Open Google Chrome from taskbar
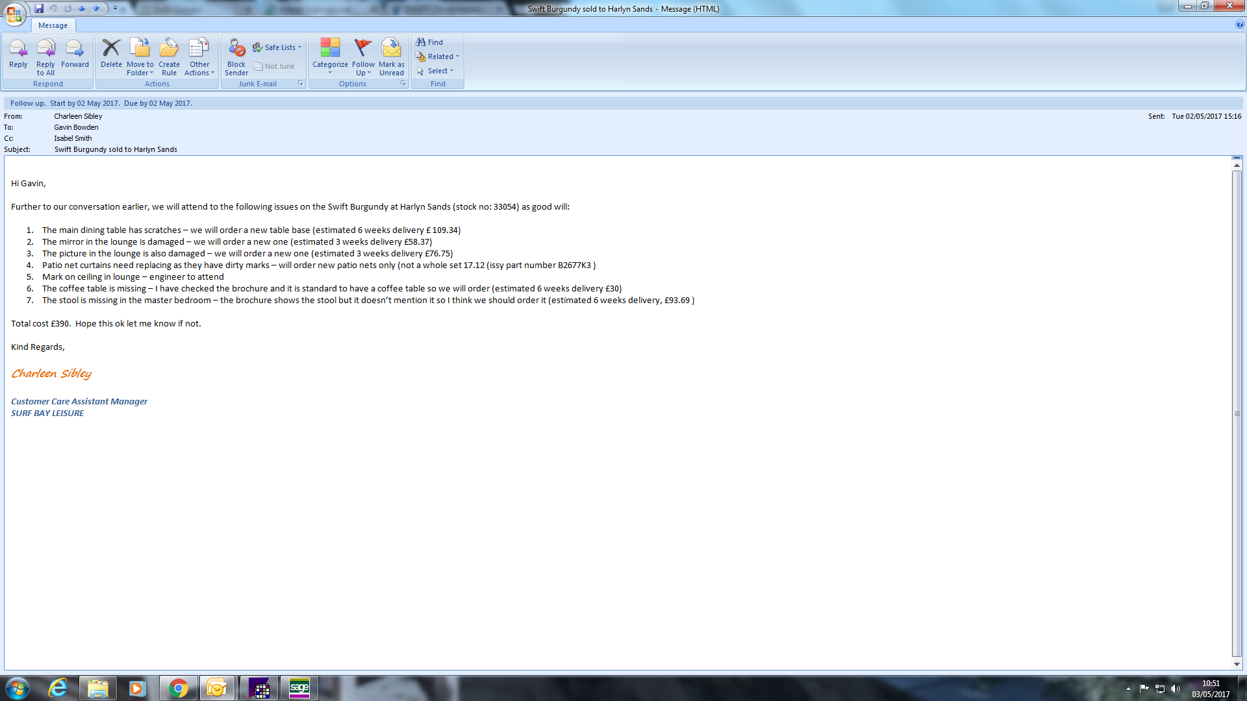 [178, 688]
